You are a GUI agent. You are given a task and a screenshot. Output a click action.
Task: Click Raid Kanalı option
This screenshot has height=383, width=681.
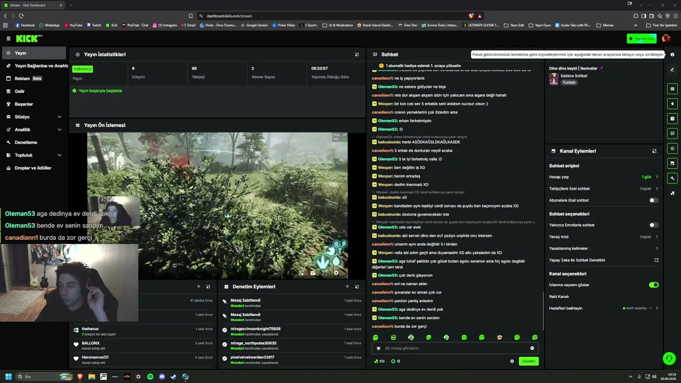tap(559, 297)
